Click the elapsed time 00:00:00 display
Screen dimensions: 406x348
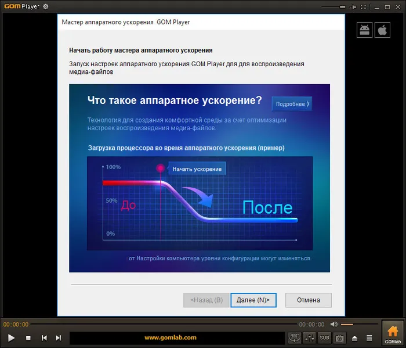(x=16, y=324)
